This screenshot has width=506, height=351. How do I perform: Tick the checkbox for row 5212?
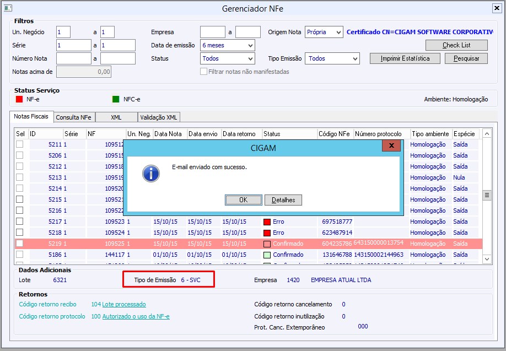click(x=20, y=166)
